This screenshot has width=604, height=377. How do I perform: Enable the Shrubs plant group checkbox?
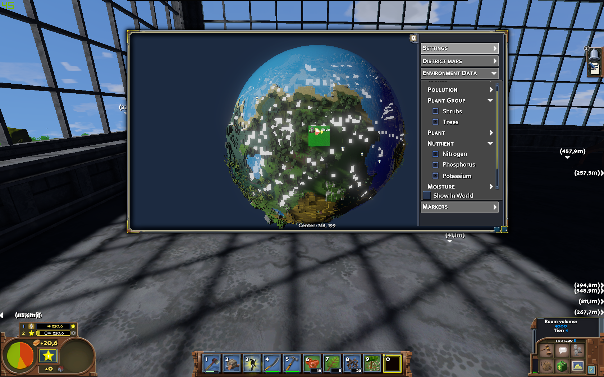point(435,111)
